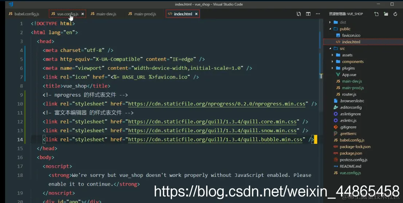Click the assets folder icon
The height and width of the screenshot is (203, 403).
point(338,55)
